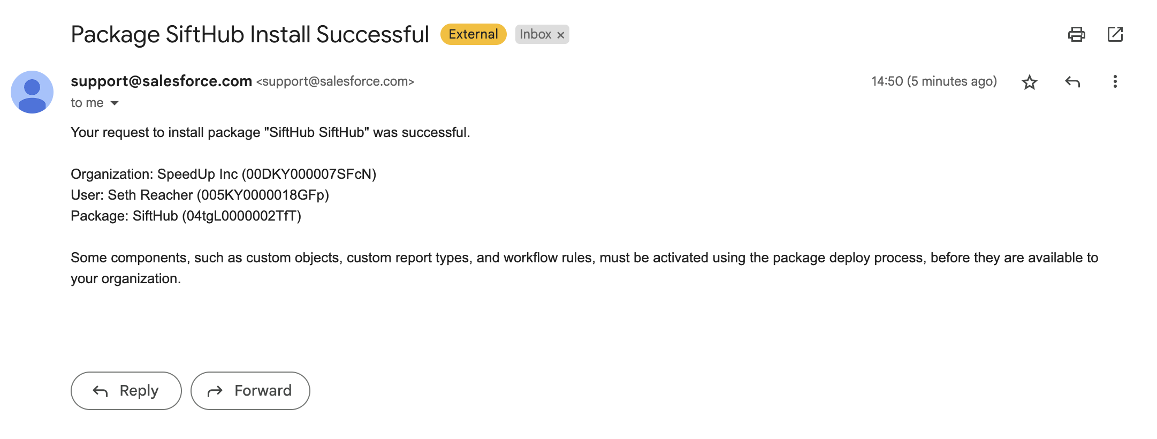Click the sender's profile avatar
Viewport: 1157px width, 439px height.
point(32,92)
